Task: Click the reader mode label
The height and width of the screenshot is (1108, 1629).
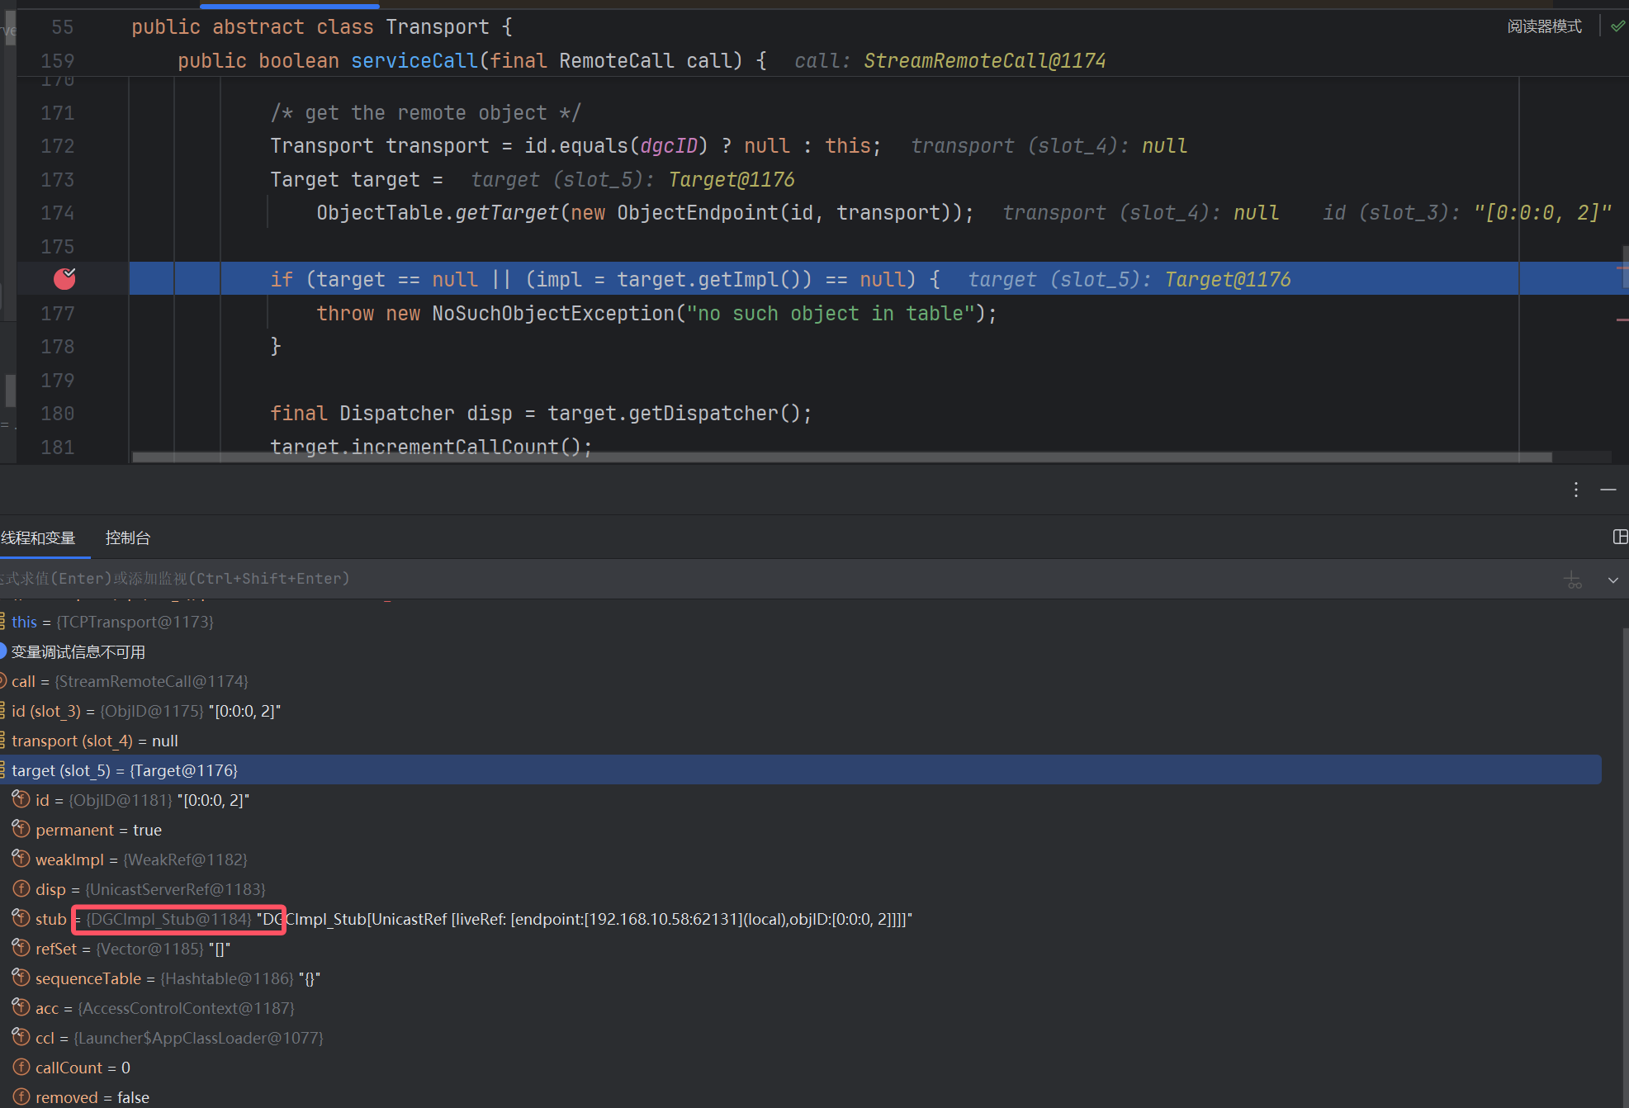Action: pos(1544,26)
